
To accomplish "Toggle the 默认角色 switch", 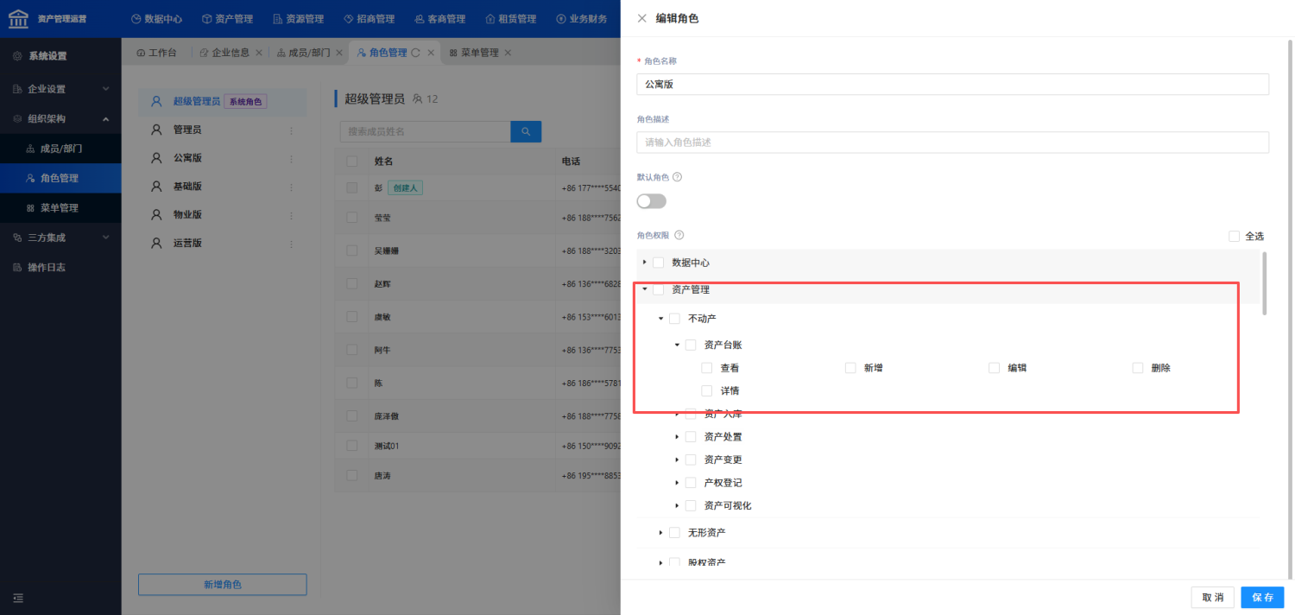I will (652, 201).
